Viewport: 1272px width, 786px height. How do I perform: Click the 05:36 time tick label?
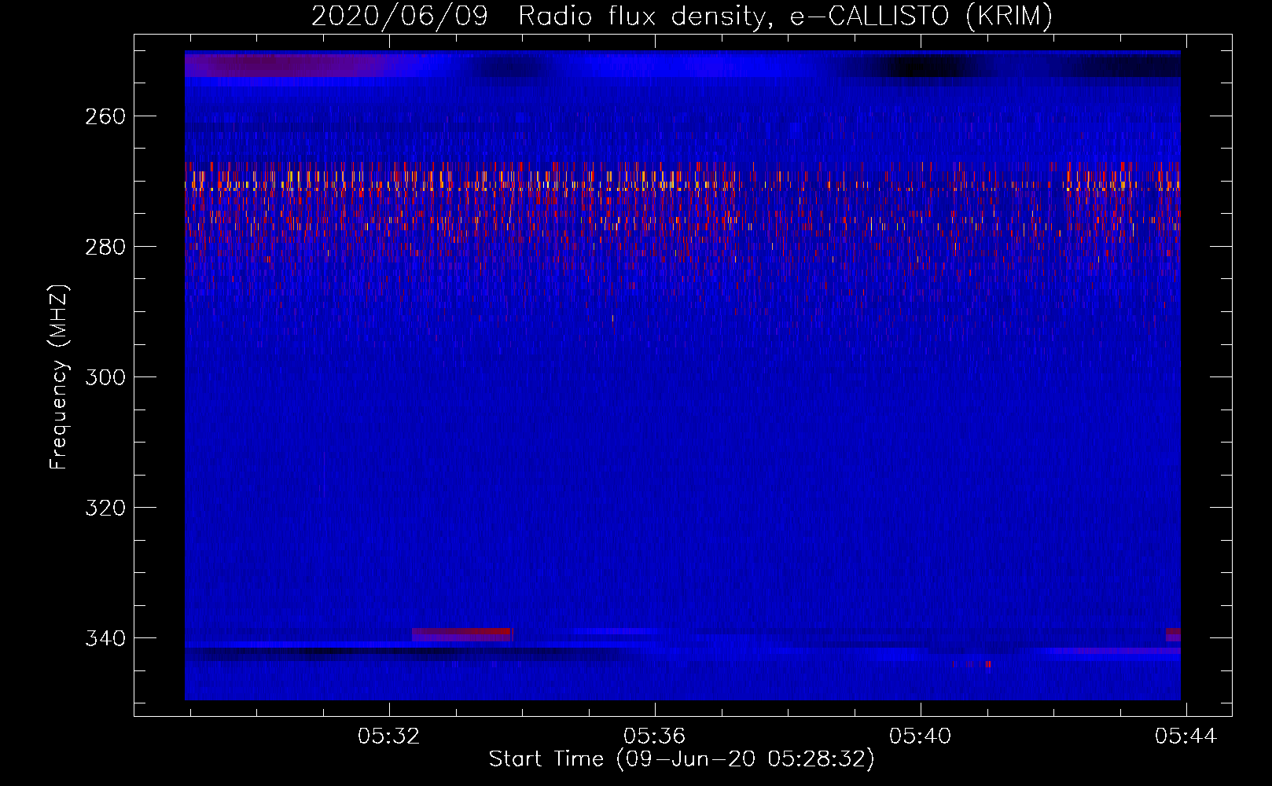654,736
